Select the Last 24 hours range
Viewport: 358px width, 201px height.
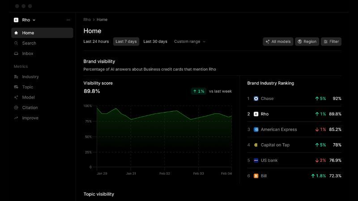(96, 42)
